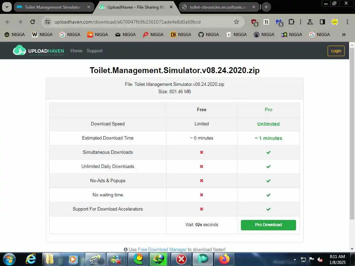Screen dimensions: 355x266
Task: Close the softonic tab
Action: pos(254,7)
